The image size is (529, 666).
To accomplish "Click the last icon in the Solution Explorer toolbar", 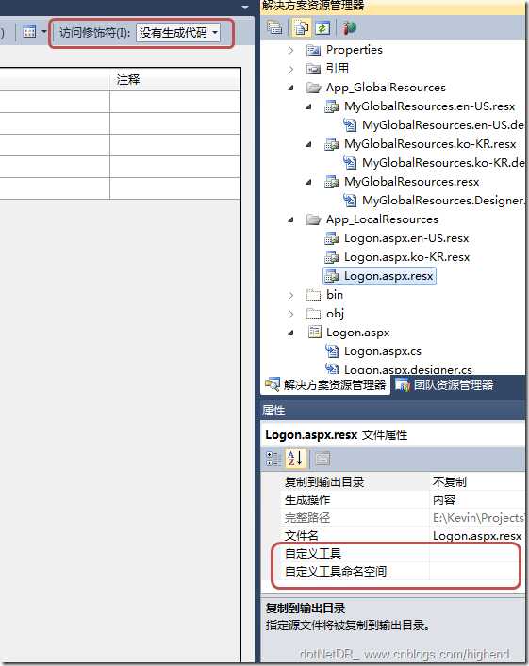I will [349, 28].
